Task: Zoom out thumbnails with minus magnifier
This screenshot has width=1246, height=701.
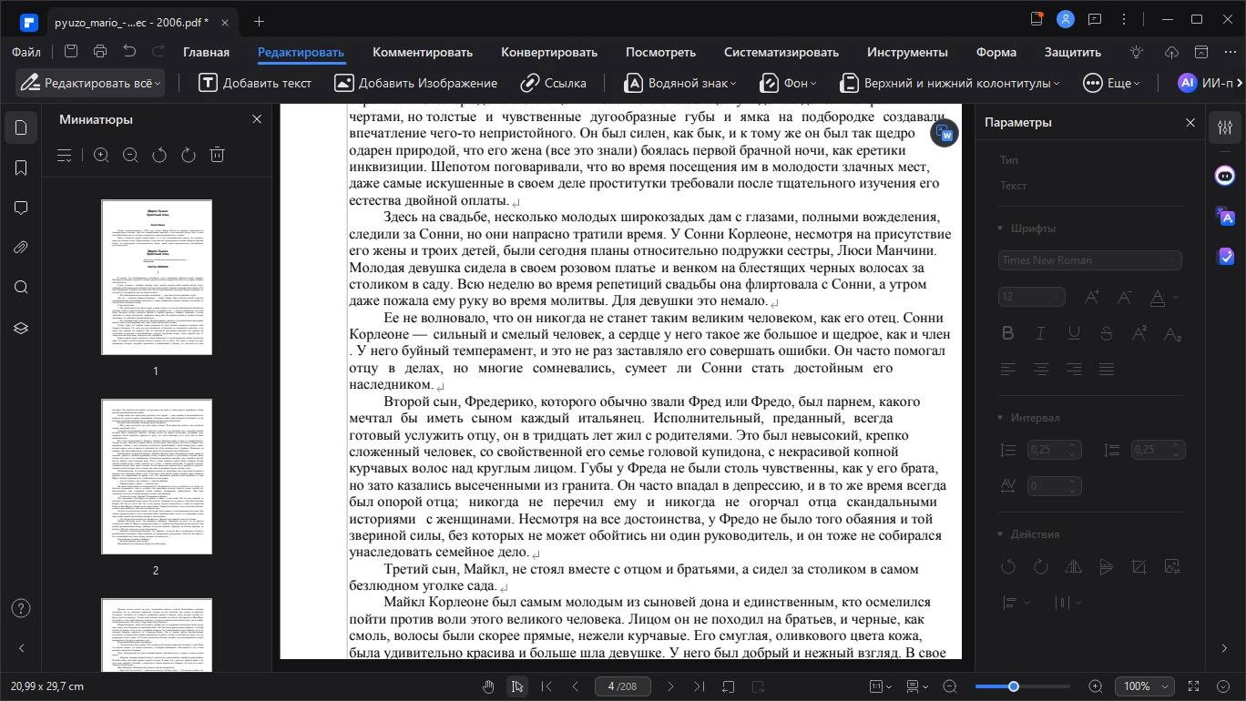Action: tap(130, 156)
